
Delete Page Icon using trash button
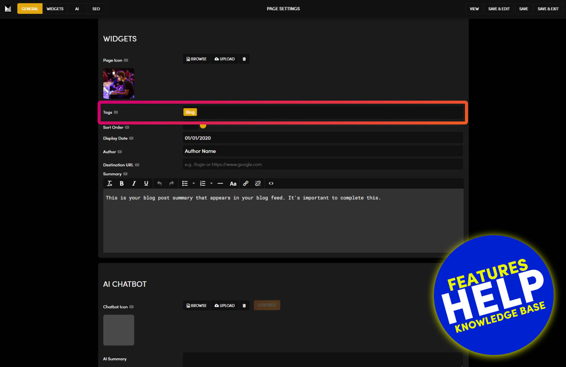(x=244, y=59)
